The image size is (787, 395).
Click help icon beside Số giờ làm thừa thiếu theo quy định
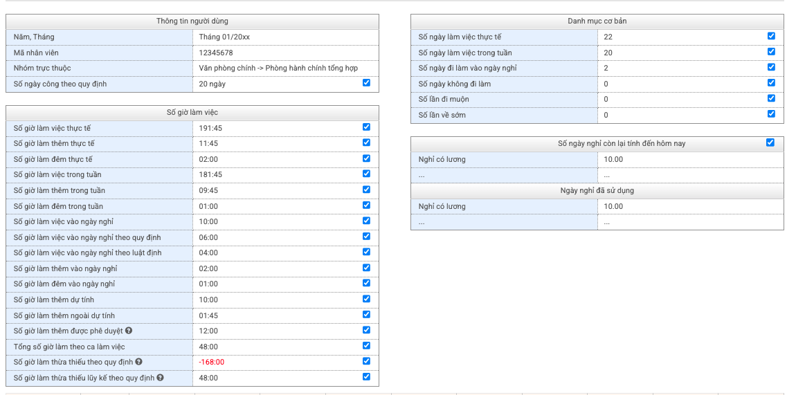click(139, 362)
